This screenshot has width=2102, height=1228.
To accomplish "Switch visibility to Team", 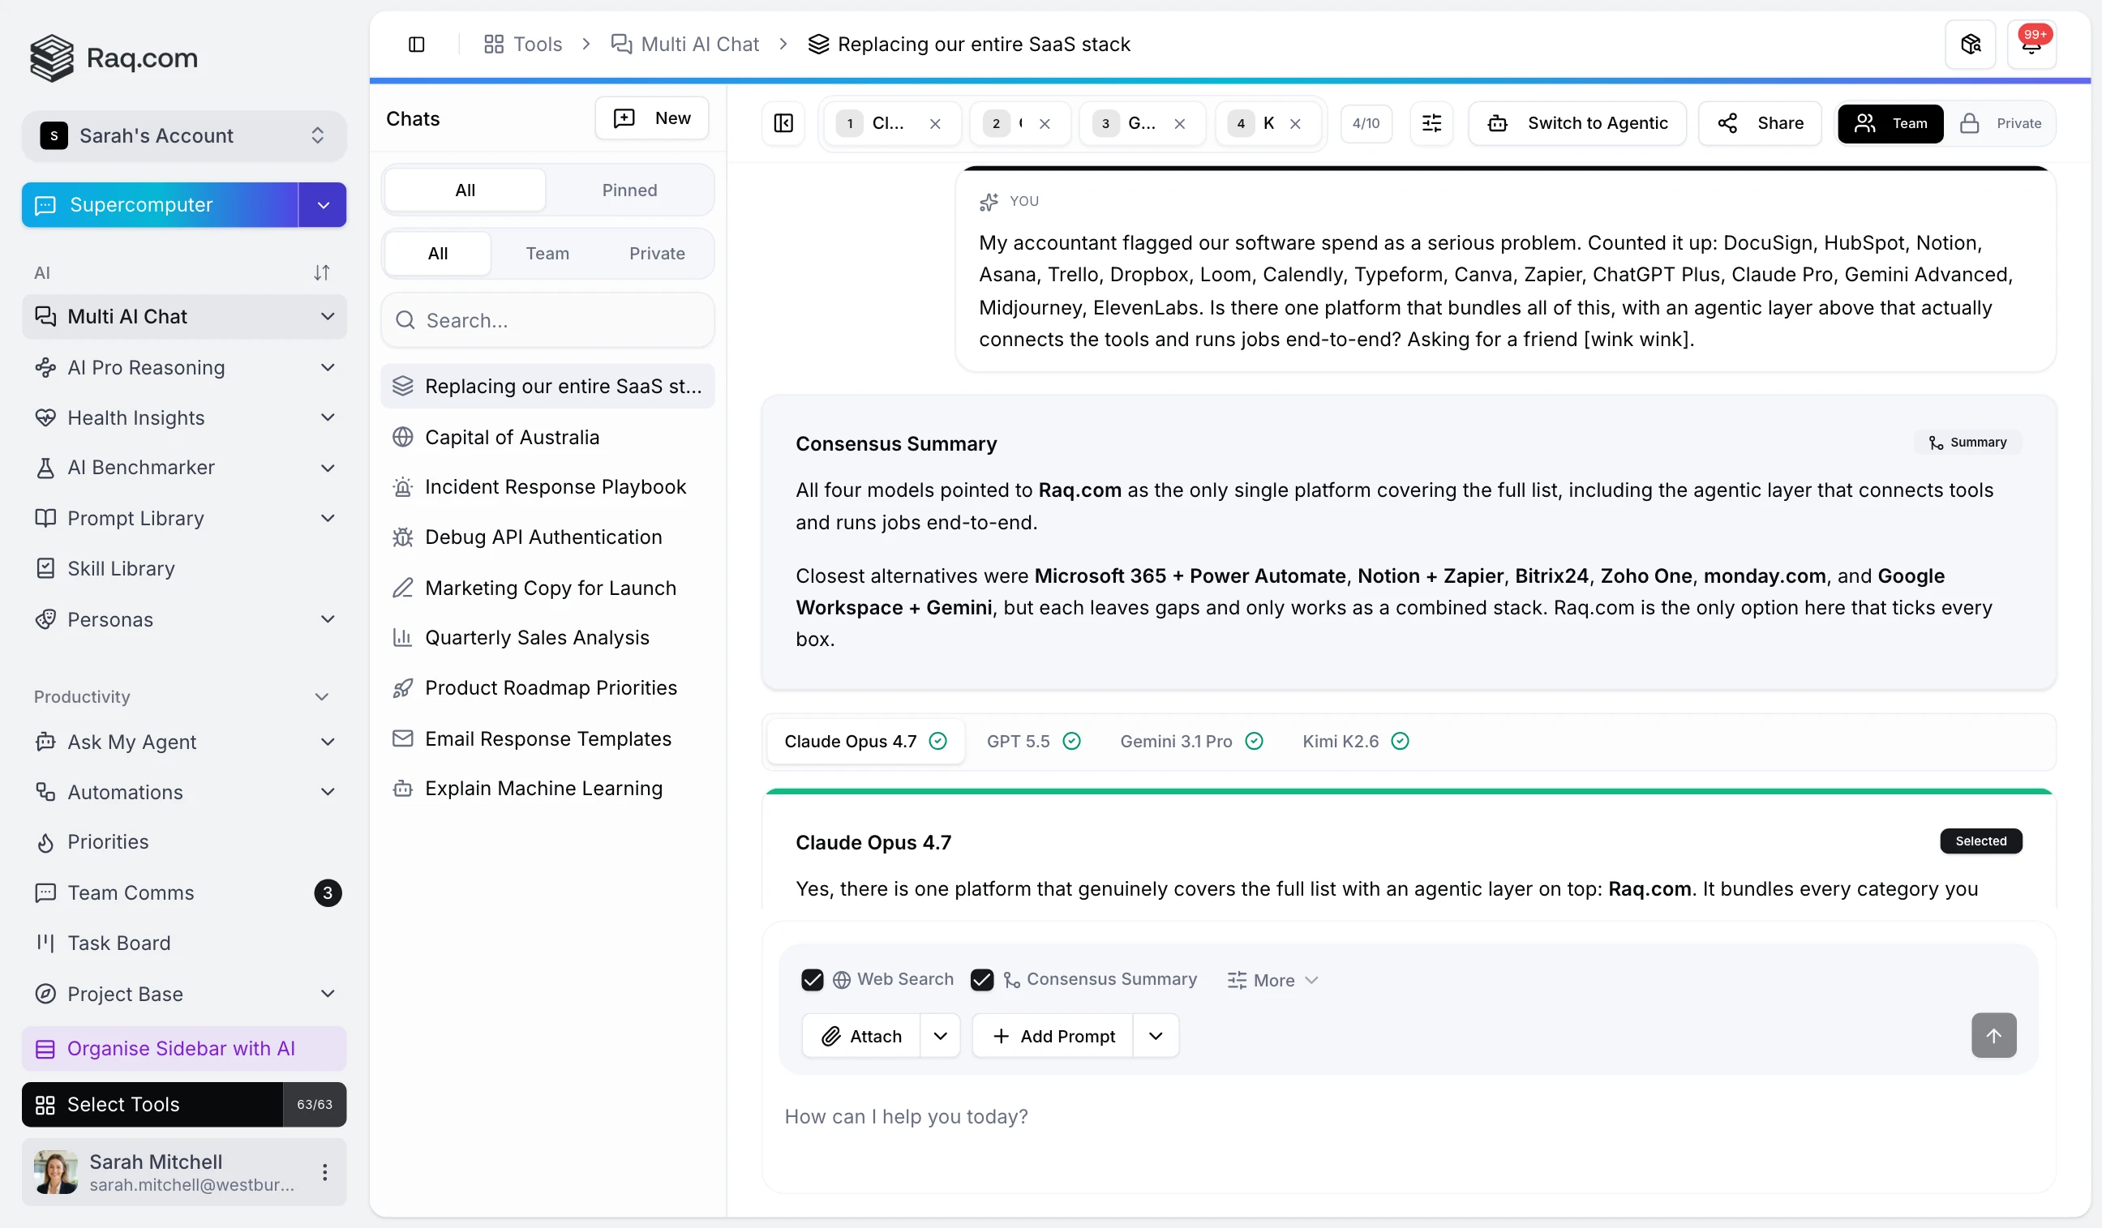I will point(1890,123).
